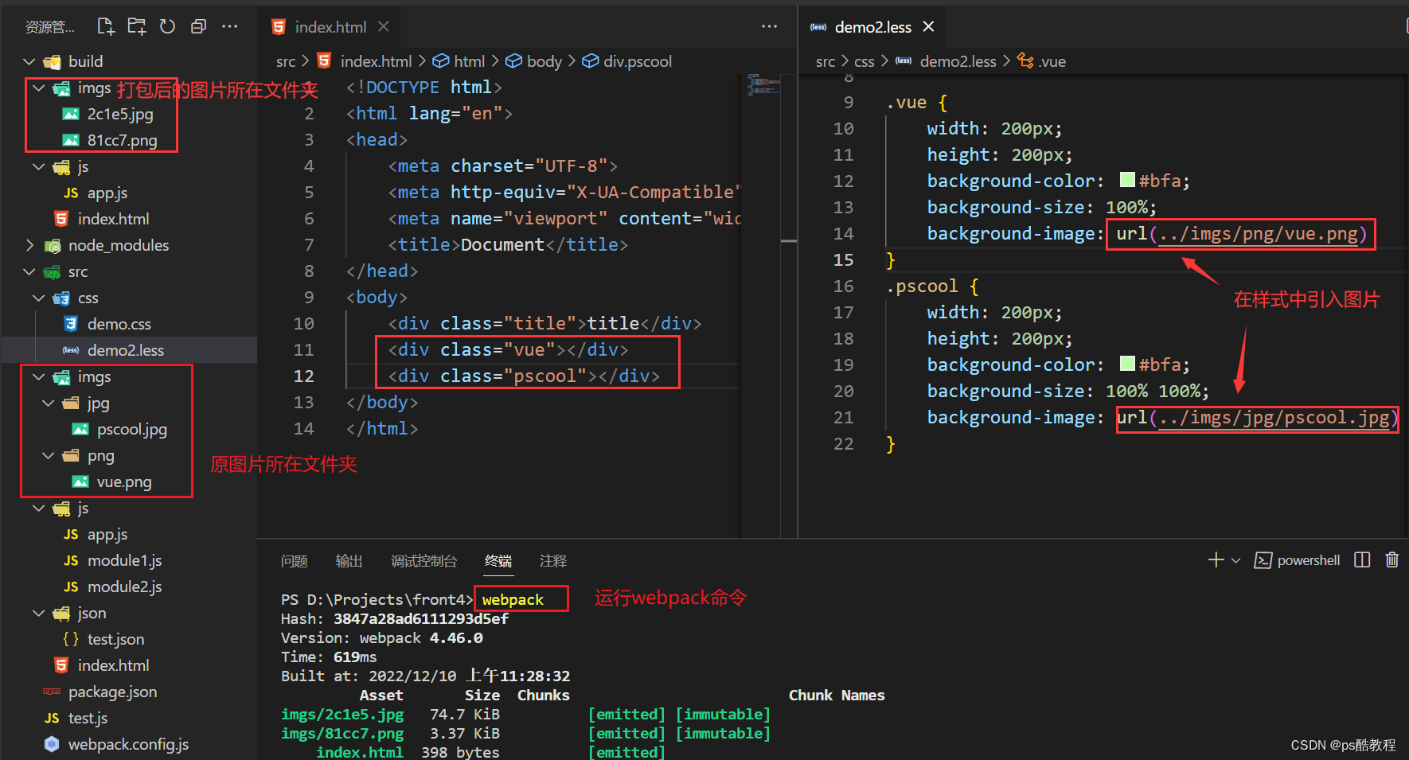
Task: Open webpack.config.js file
Action: tap(128, 744)
